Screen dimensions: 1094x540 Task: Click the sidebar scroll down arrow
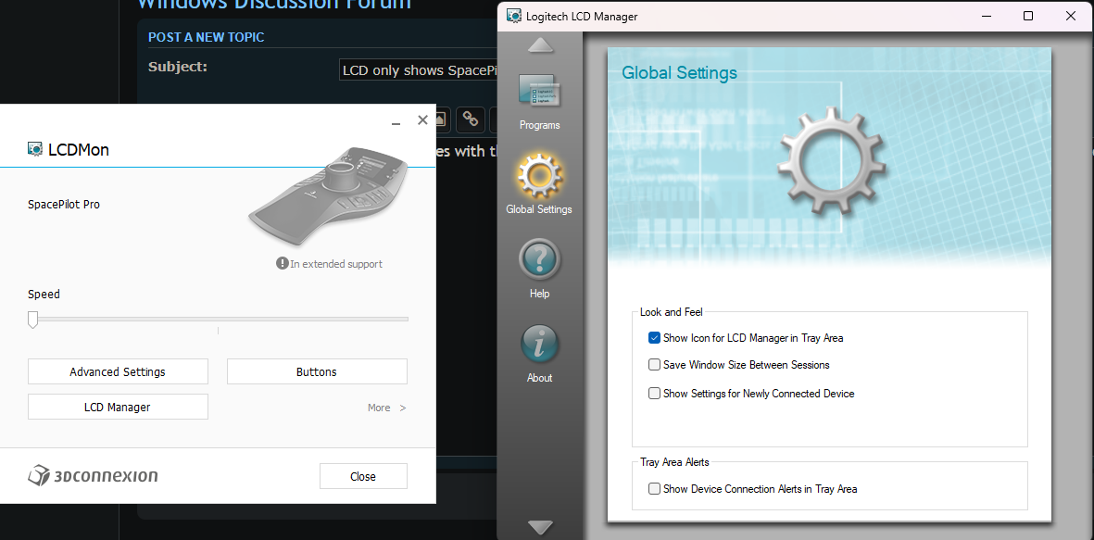(x=541, y=527)
